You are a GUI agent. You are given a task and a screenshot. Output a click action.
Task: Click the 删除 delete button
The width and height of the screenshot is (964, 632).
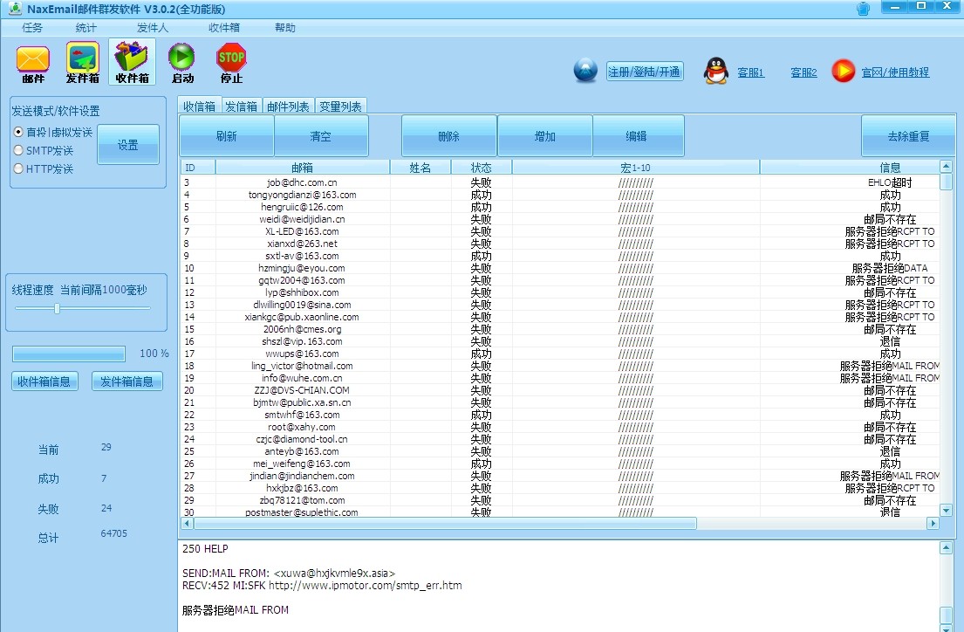448,136
